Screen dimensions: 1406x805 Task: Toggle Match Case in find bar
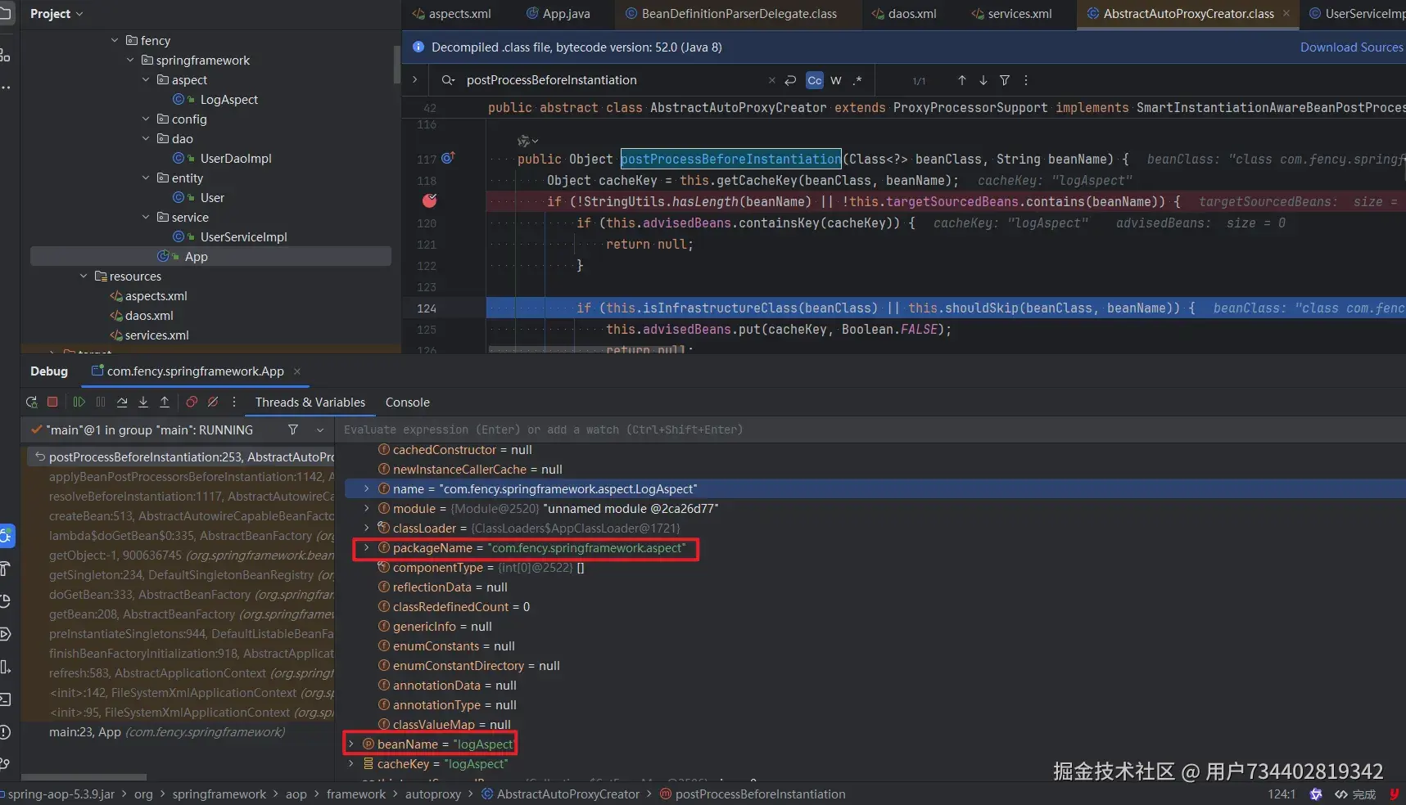coord(815,80)
